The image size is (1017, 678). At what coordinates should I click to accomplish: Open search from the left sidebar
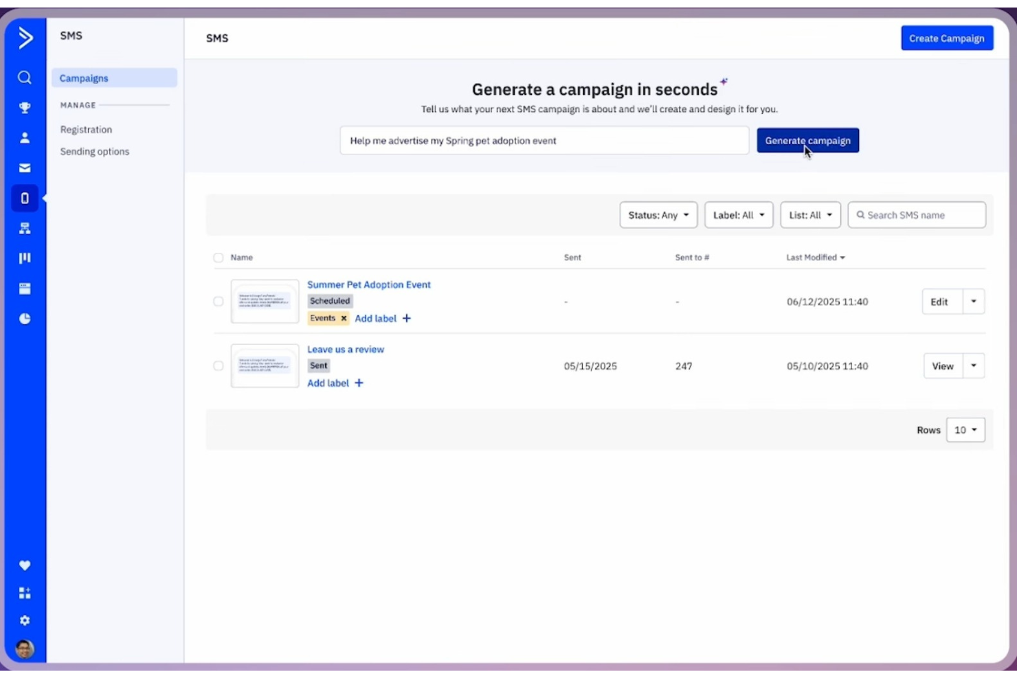tap(25, 78)
